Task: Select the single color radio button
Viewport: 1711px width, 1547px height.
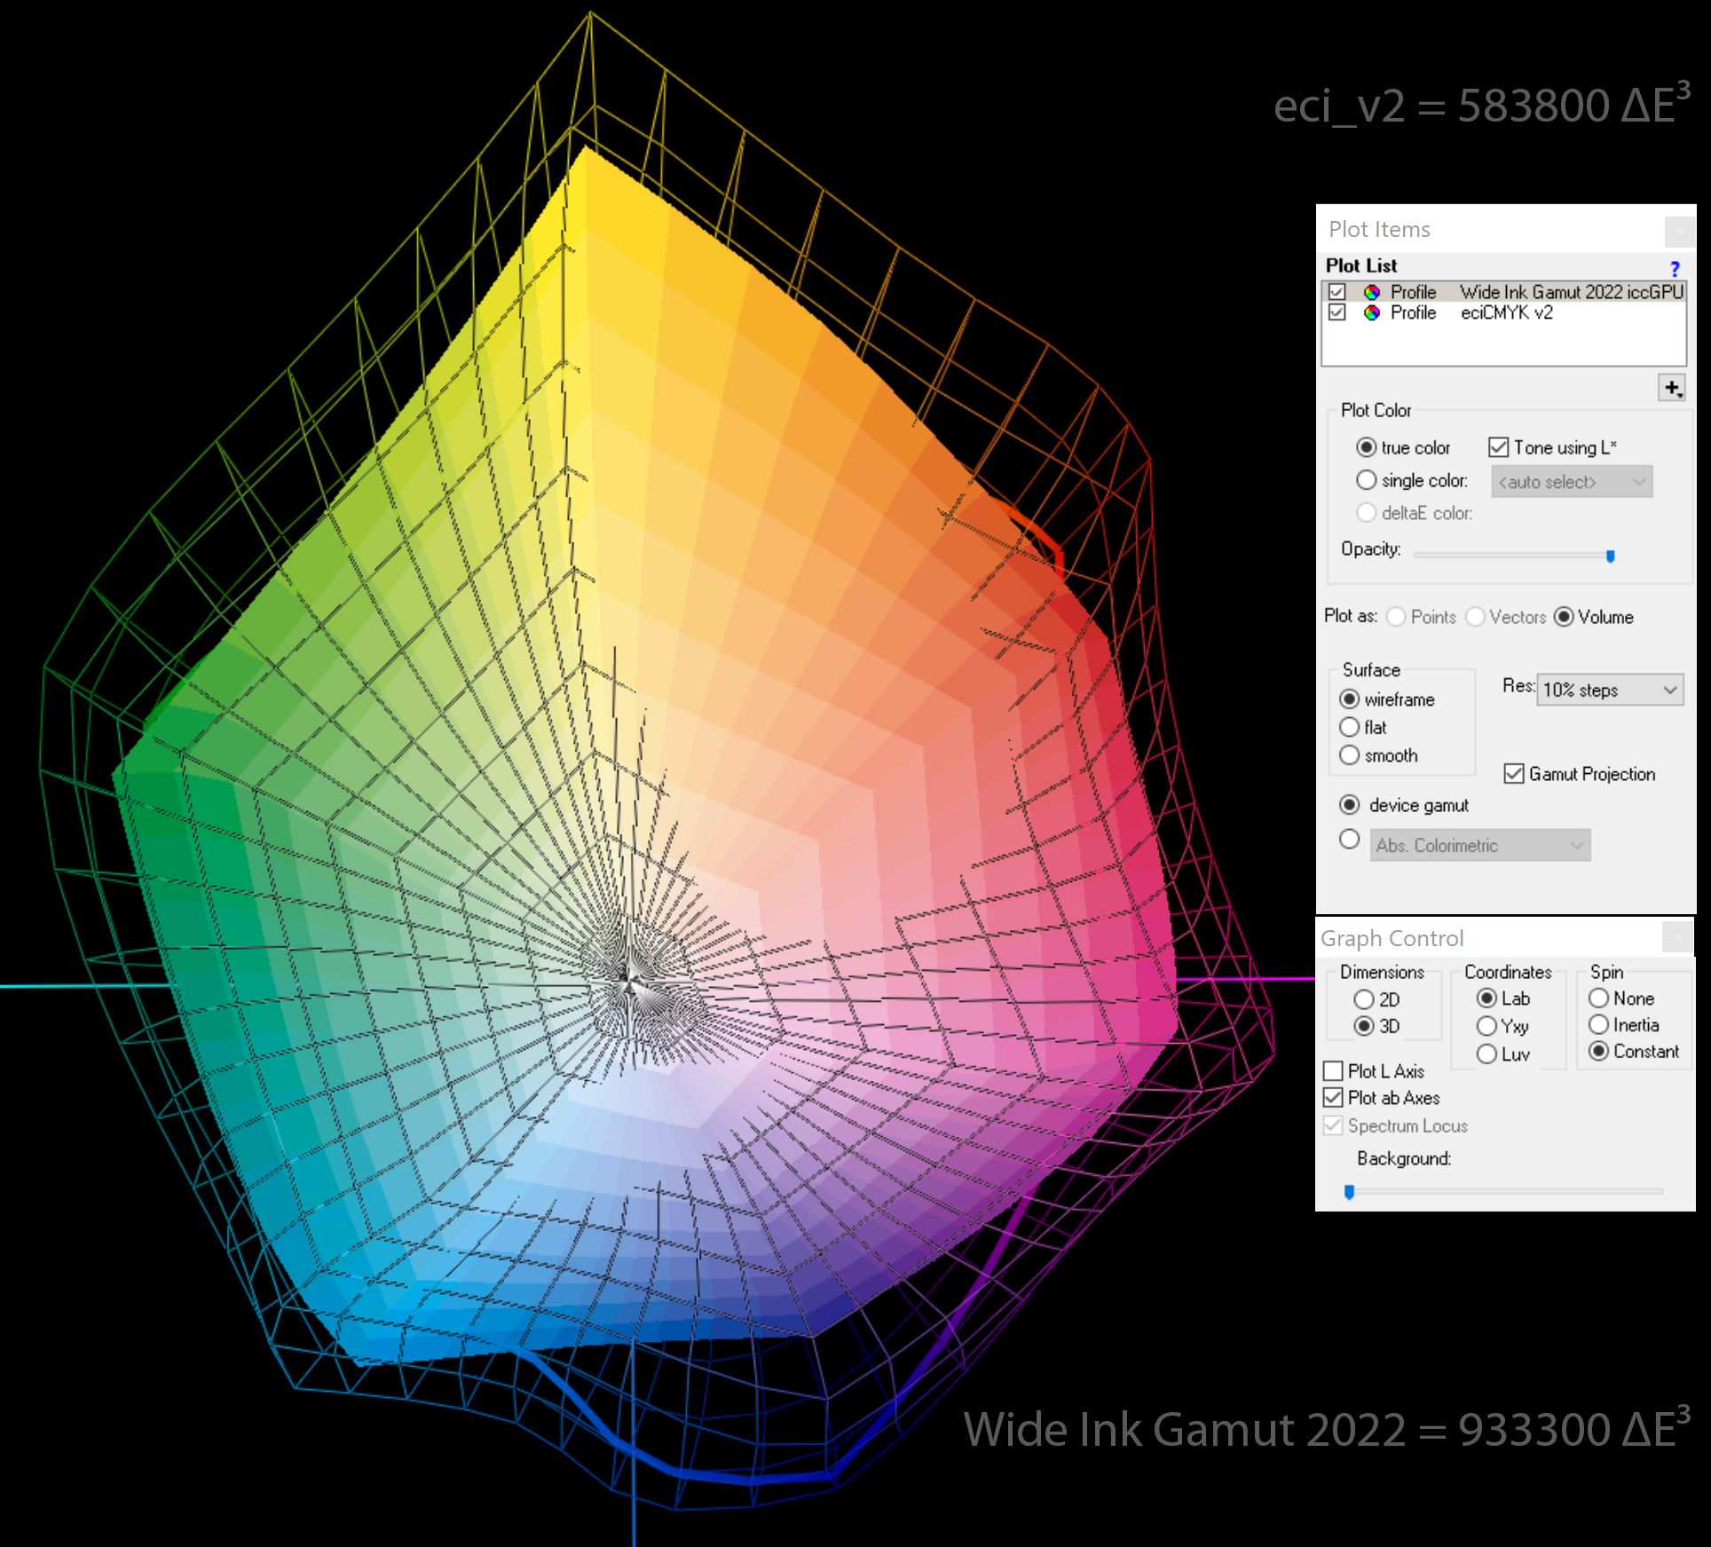Action: [1367, 480]
